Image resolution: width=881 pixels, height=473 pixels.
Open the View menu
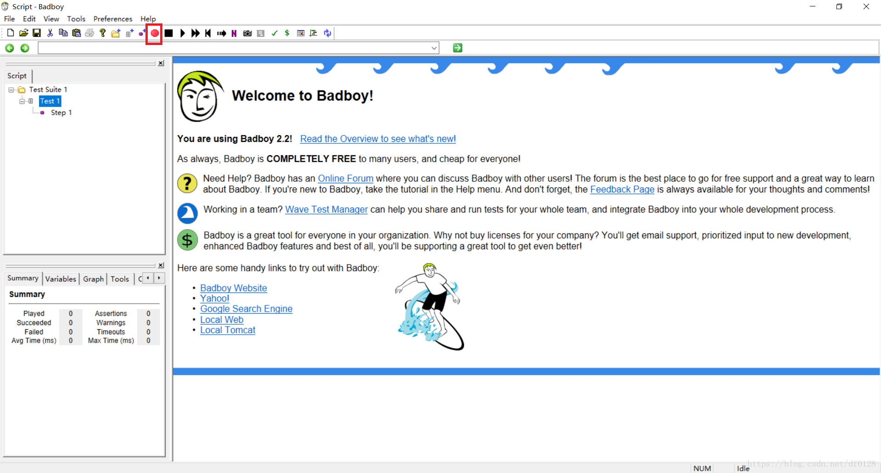click(x=51, y=19)
